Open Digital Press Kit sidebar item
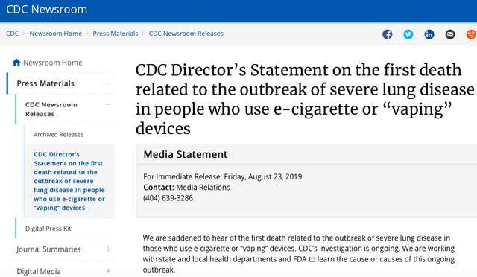The width and height of the screenshot is (477, 277). tap(48, 229)
